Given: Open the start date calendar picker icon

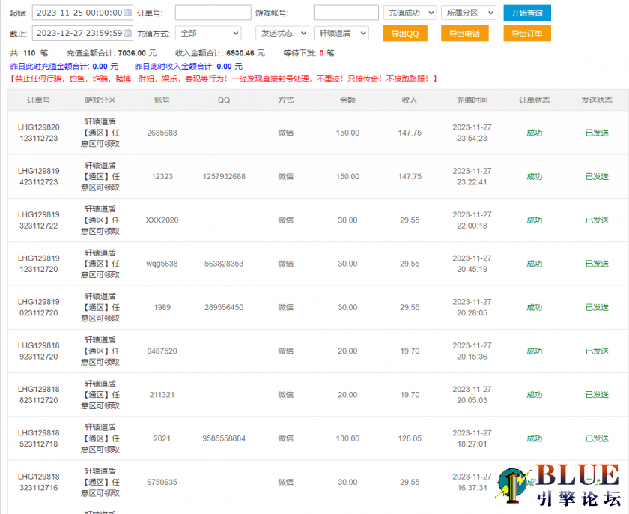Looking at the screenshot, I should 127,13.
